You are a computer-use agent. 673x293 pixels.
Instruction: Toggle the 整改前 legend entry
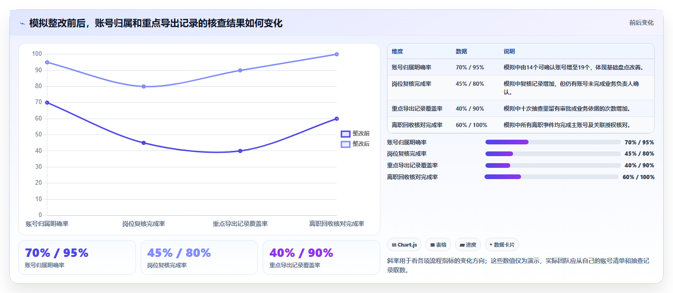coord(355,134)
